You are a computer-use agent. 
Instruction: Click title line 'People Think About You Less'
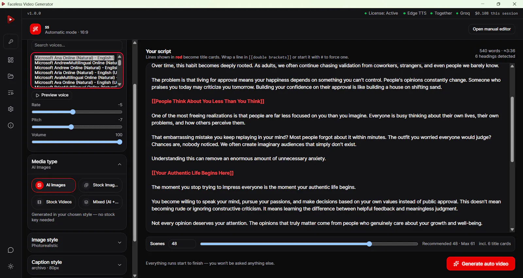click(208, 101)
